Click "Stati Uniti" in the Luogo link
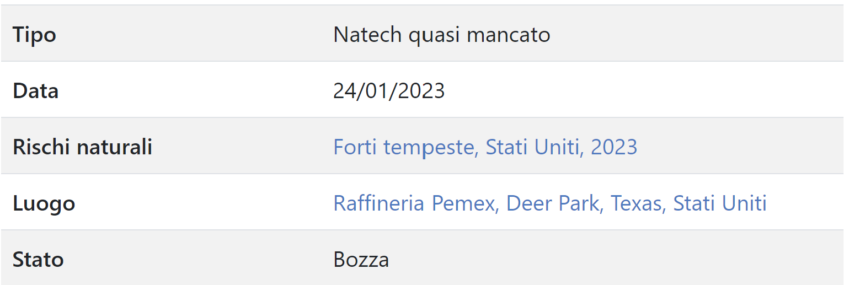This screenshot has width=844, height=285. [720, 203]
